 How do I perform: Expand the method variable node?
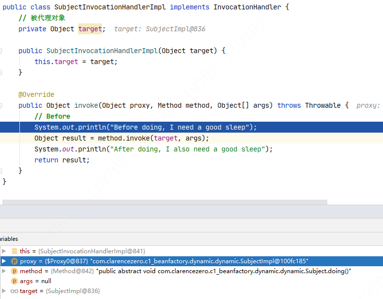coord(3,271)
